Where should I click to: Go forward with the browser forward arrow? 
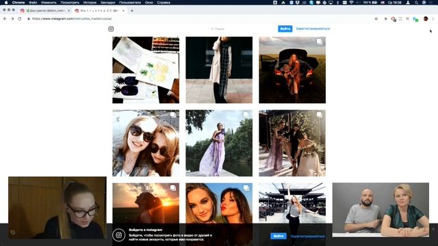tap(12, 18)
